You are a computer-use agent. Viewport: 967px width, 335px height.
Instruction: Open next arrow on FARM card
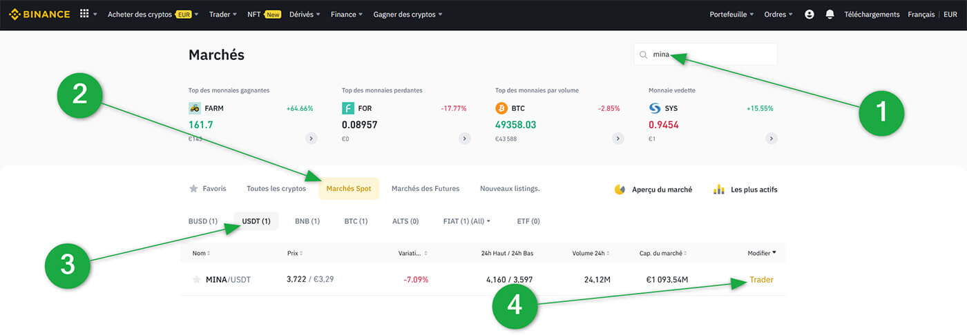click(x=311, y=139)
